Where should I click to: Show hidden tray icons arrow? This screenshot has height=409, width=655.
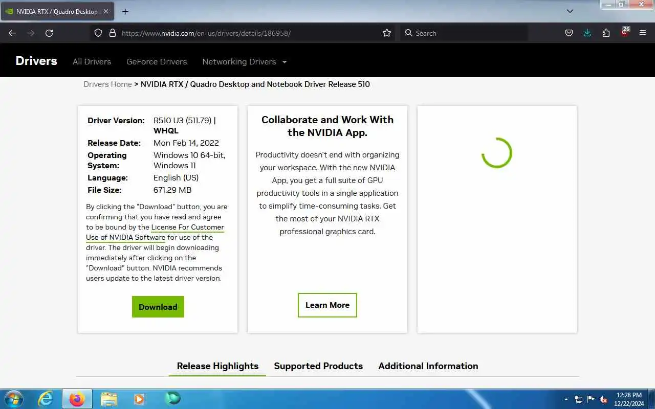[566, 399]
